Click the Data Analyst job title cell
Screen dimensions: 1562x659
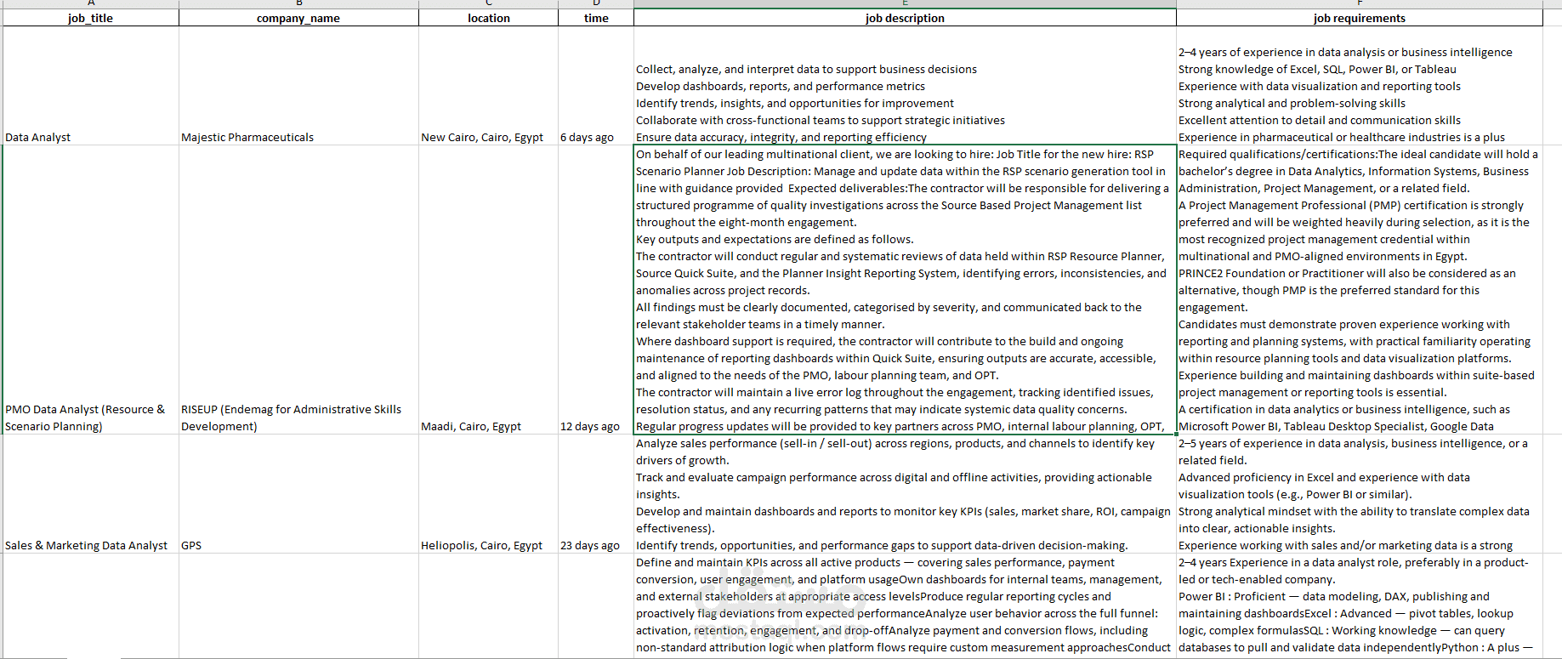[91, 86]
